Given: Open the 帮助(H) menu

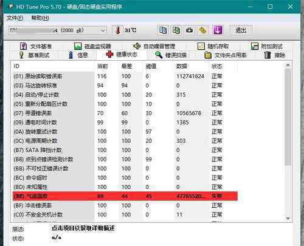Looking at the screenshot, I should (40, 18).
